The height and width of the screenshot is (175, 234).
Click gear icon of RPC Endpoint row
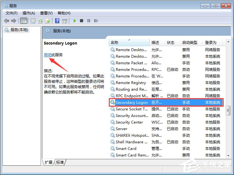point(112,96)
